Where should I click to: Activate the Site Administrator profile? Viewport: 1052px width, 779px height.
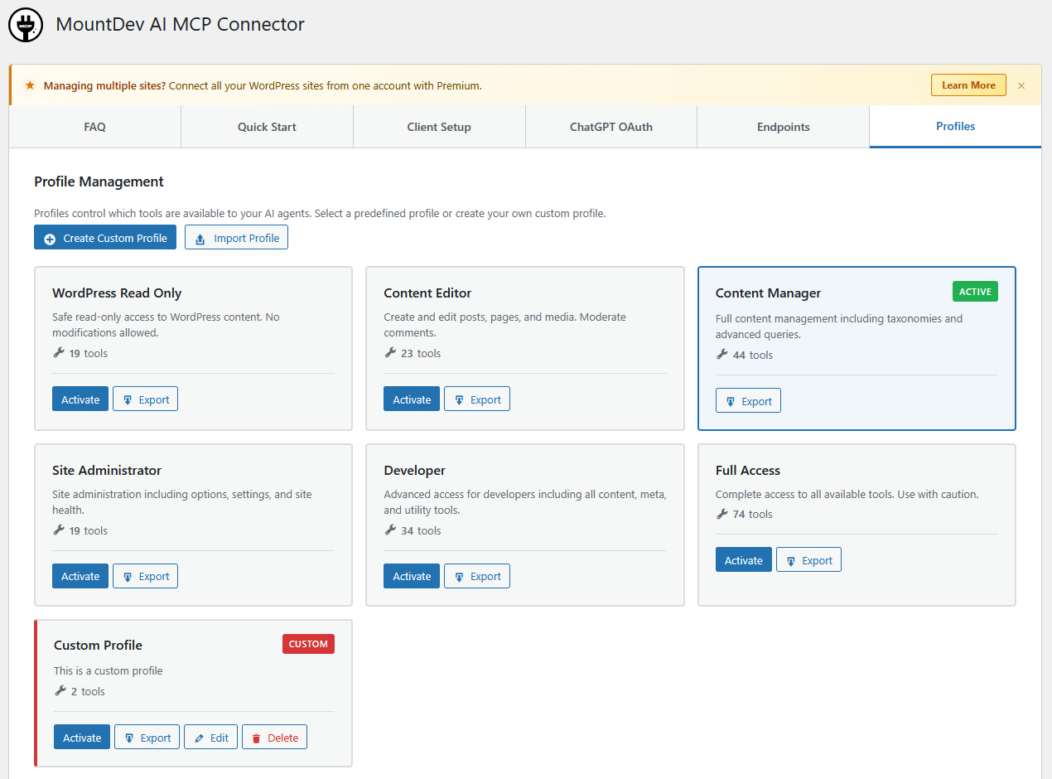tap(80, 576)
